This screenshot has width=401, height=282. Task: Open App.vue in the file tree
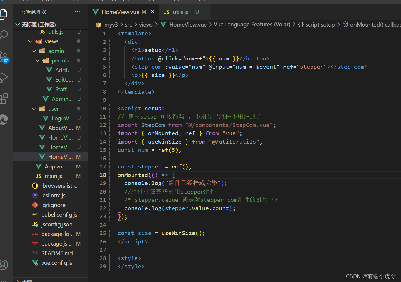[50, 166]
